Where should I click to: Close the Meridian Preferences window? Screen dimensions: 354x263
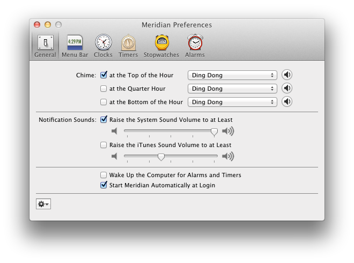coord(37,25)
